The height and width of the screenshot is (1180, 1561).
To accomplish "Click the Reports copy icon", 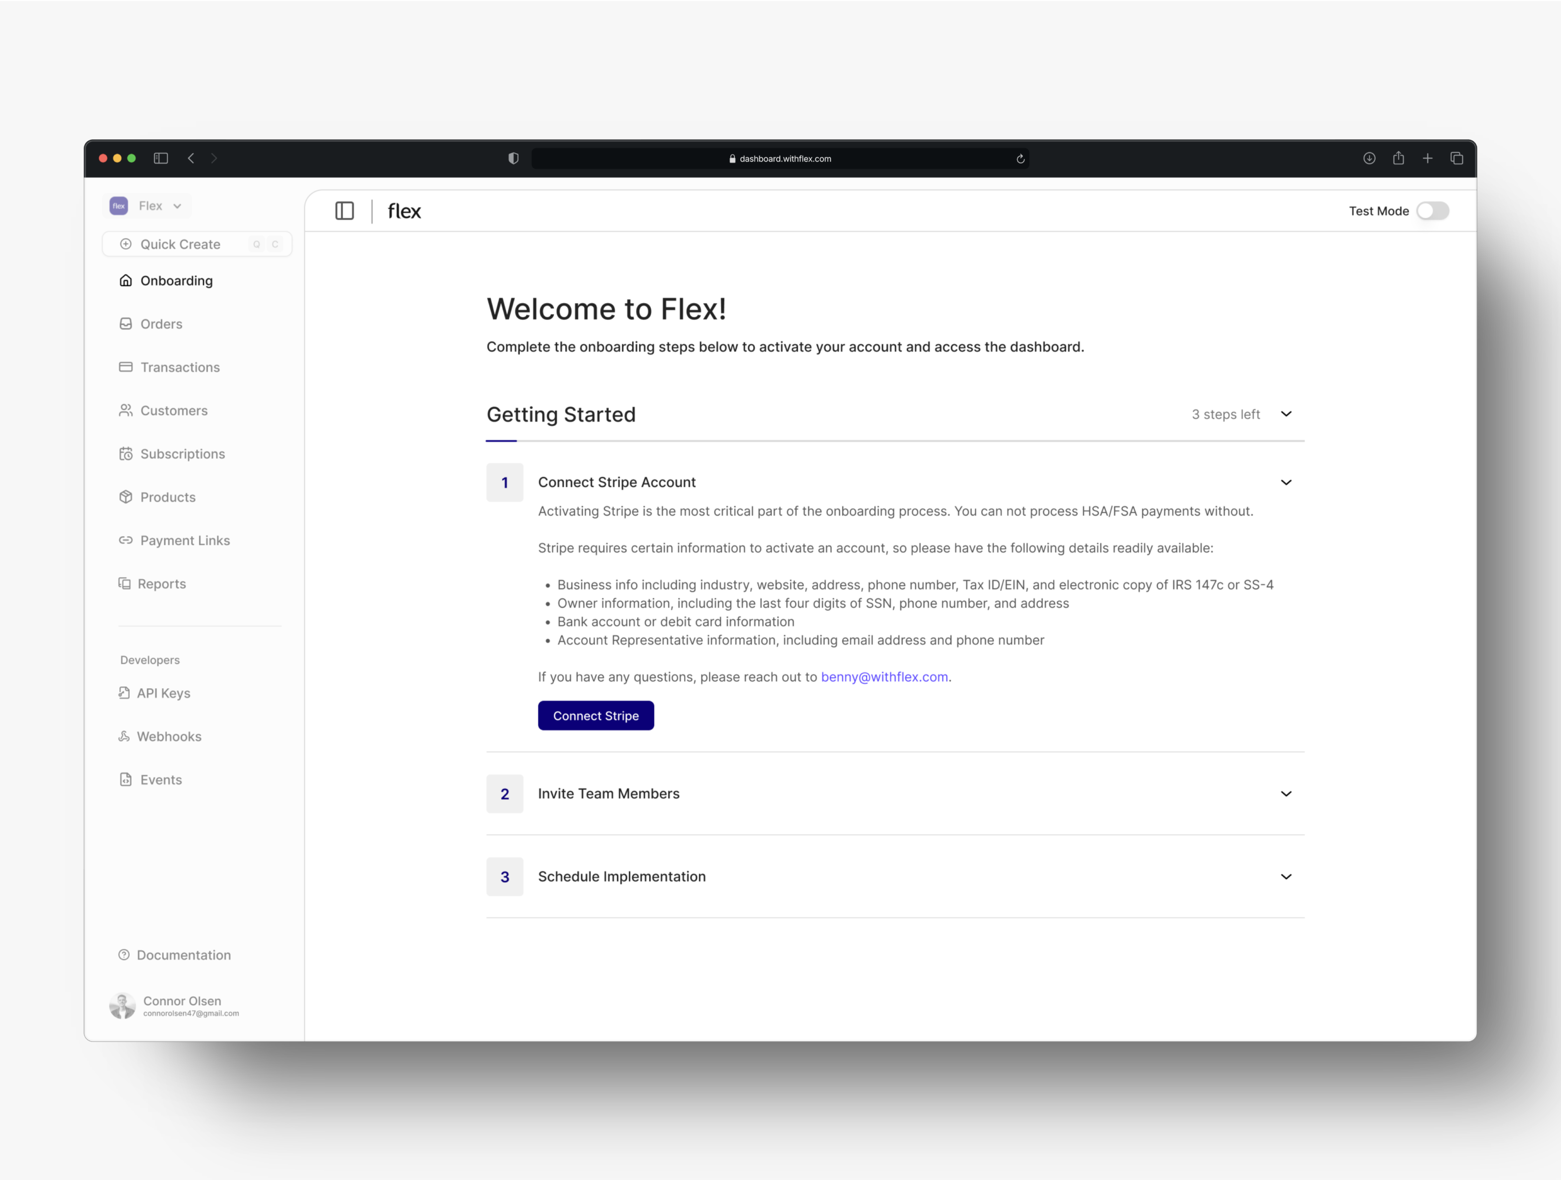I will pyautogui.click(x=124, y=583).
